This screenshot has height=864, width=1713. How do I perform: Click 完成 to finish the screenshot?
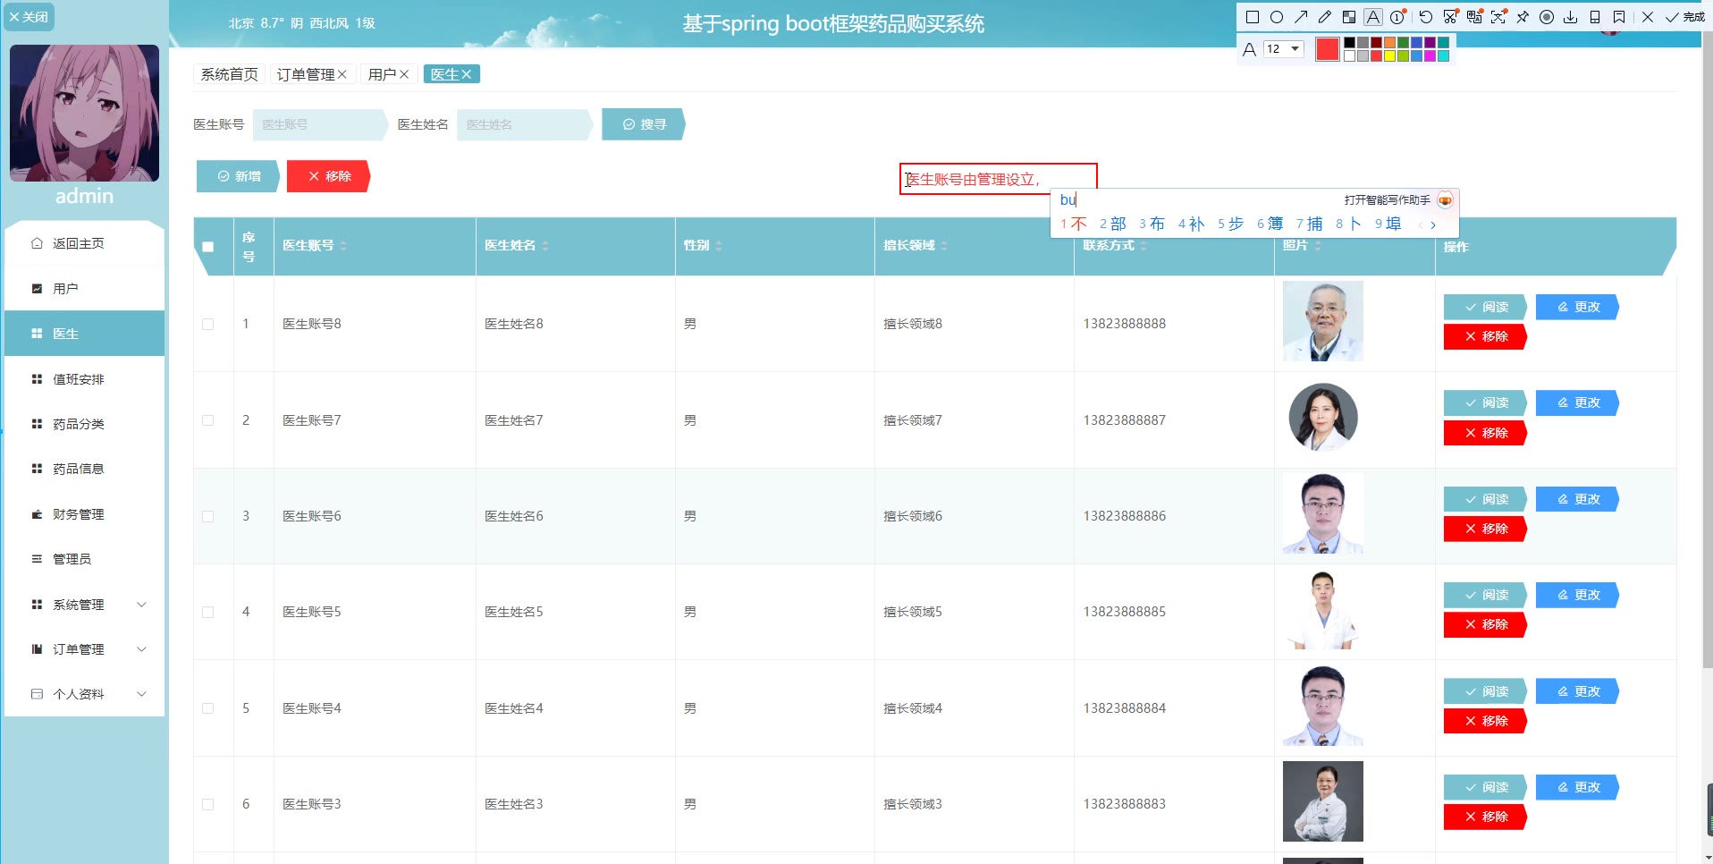pos(1685,17)
